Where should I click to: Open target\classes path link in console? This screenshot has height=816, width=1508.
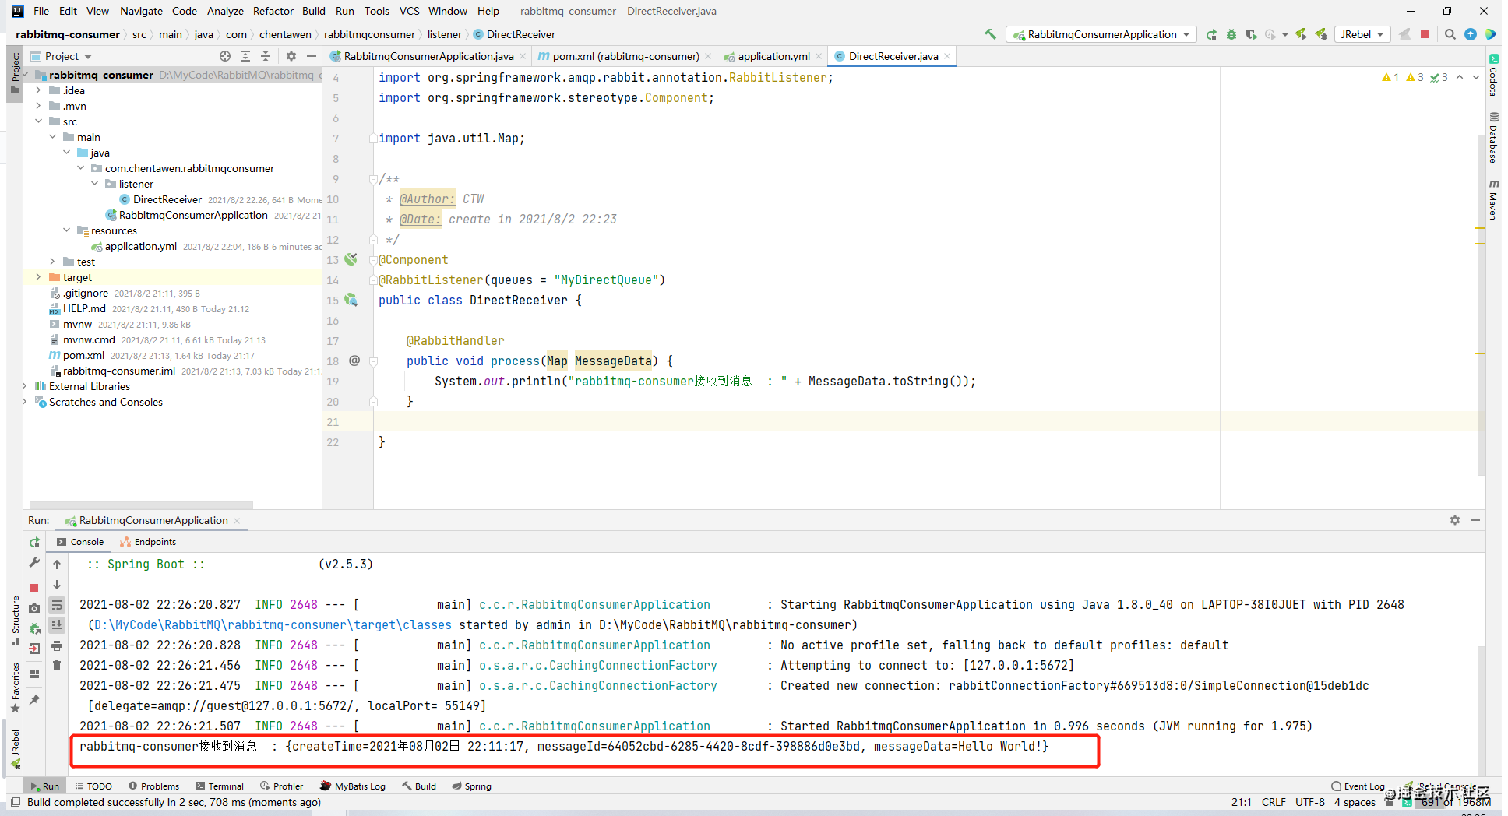273,625
